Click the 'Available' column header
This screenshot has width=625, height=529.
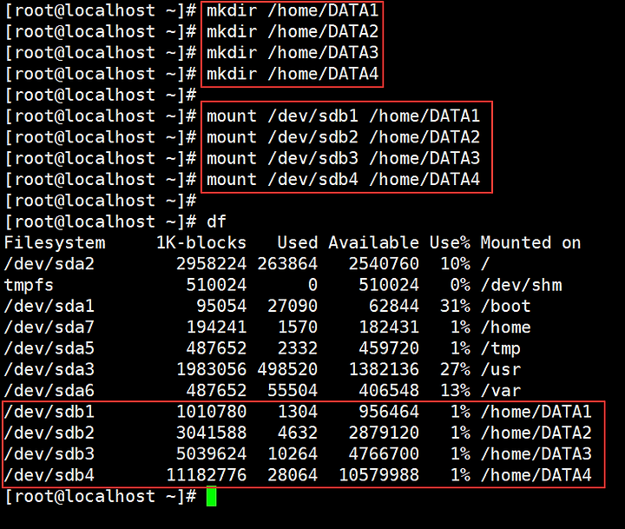373,243
